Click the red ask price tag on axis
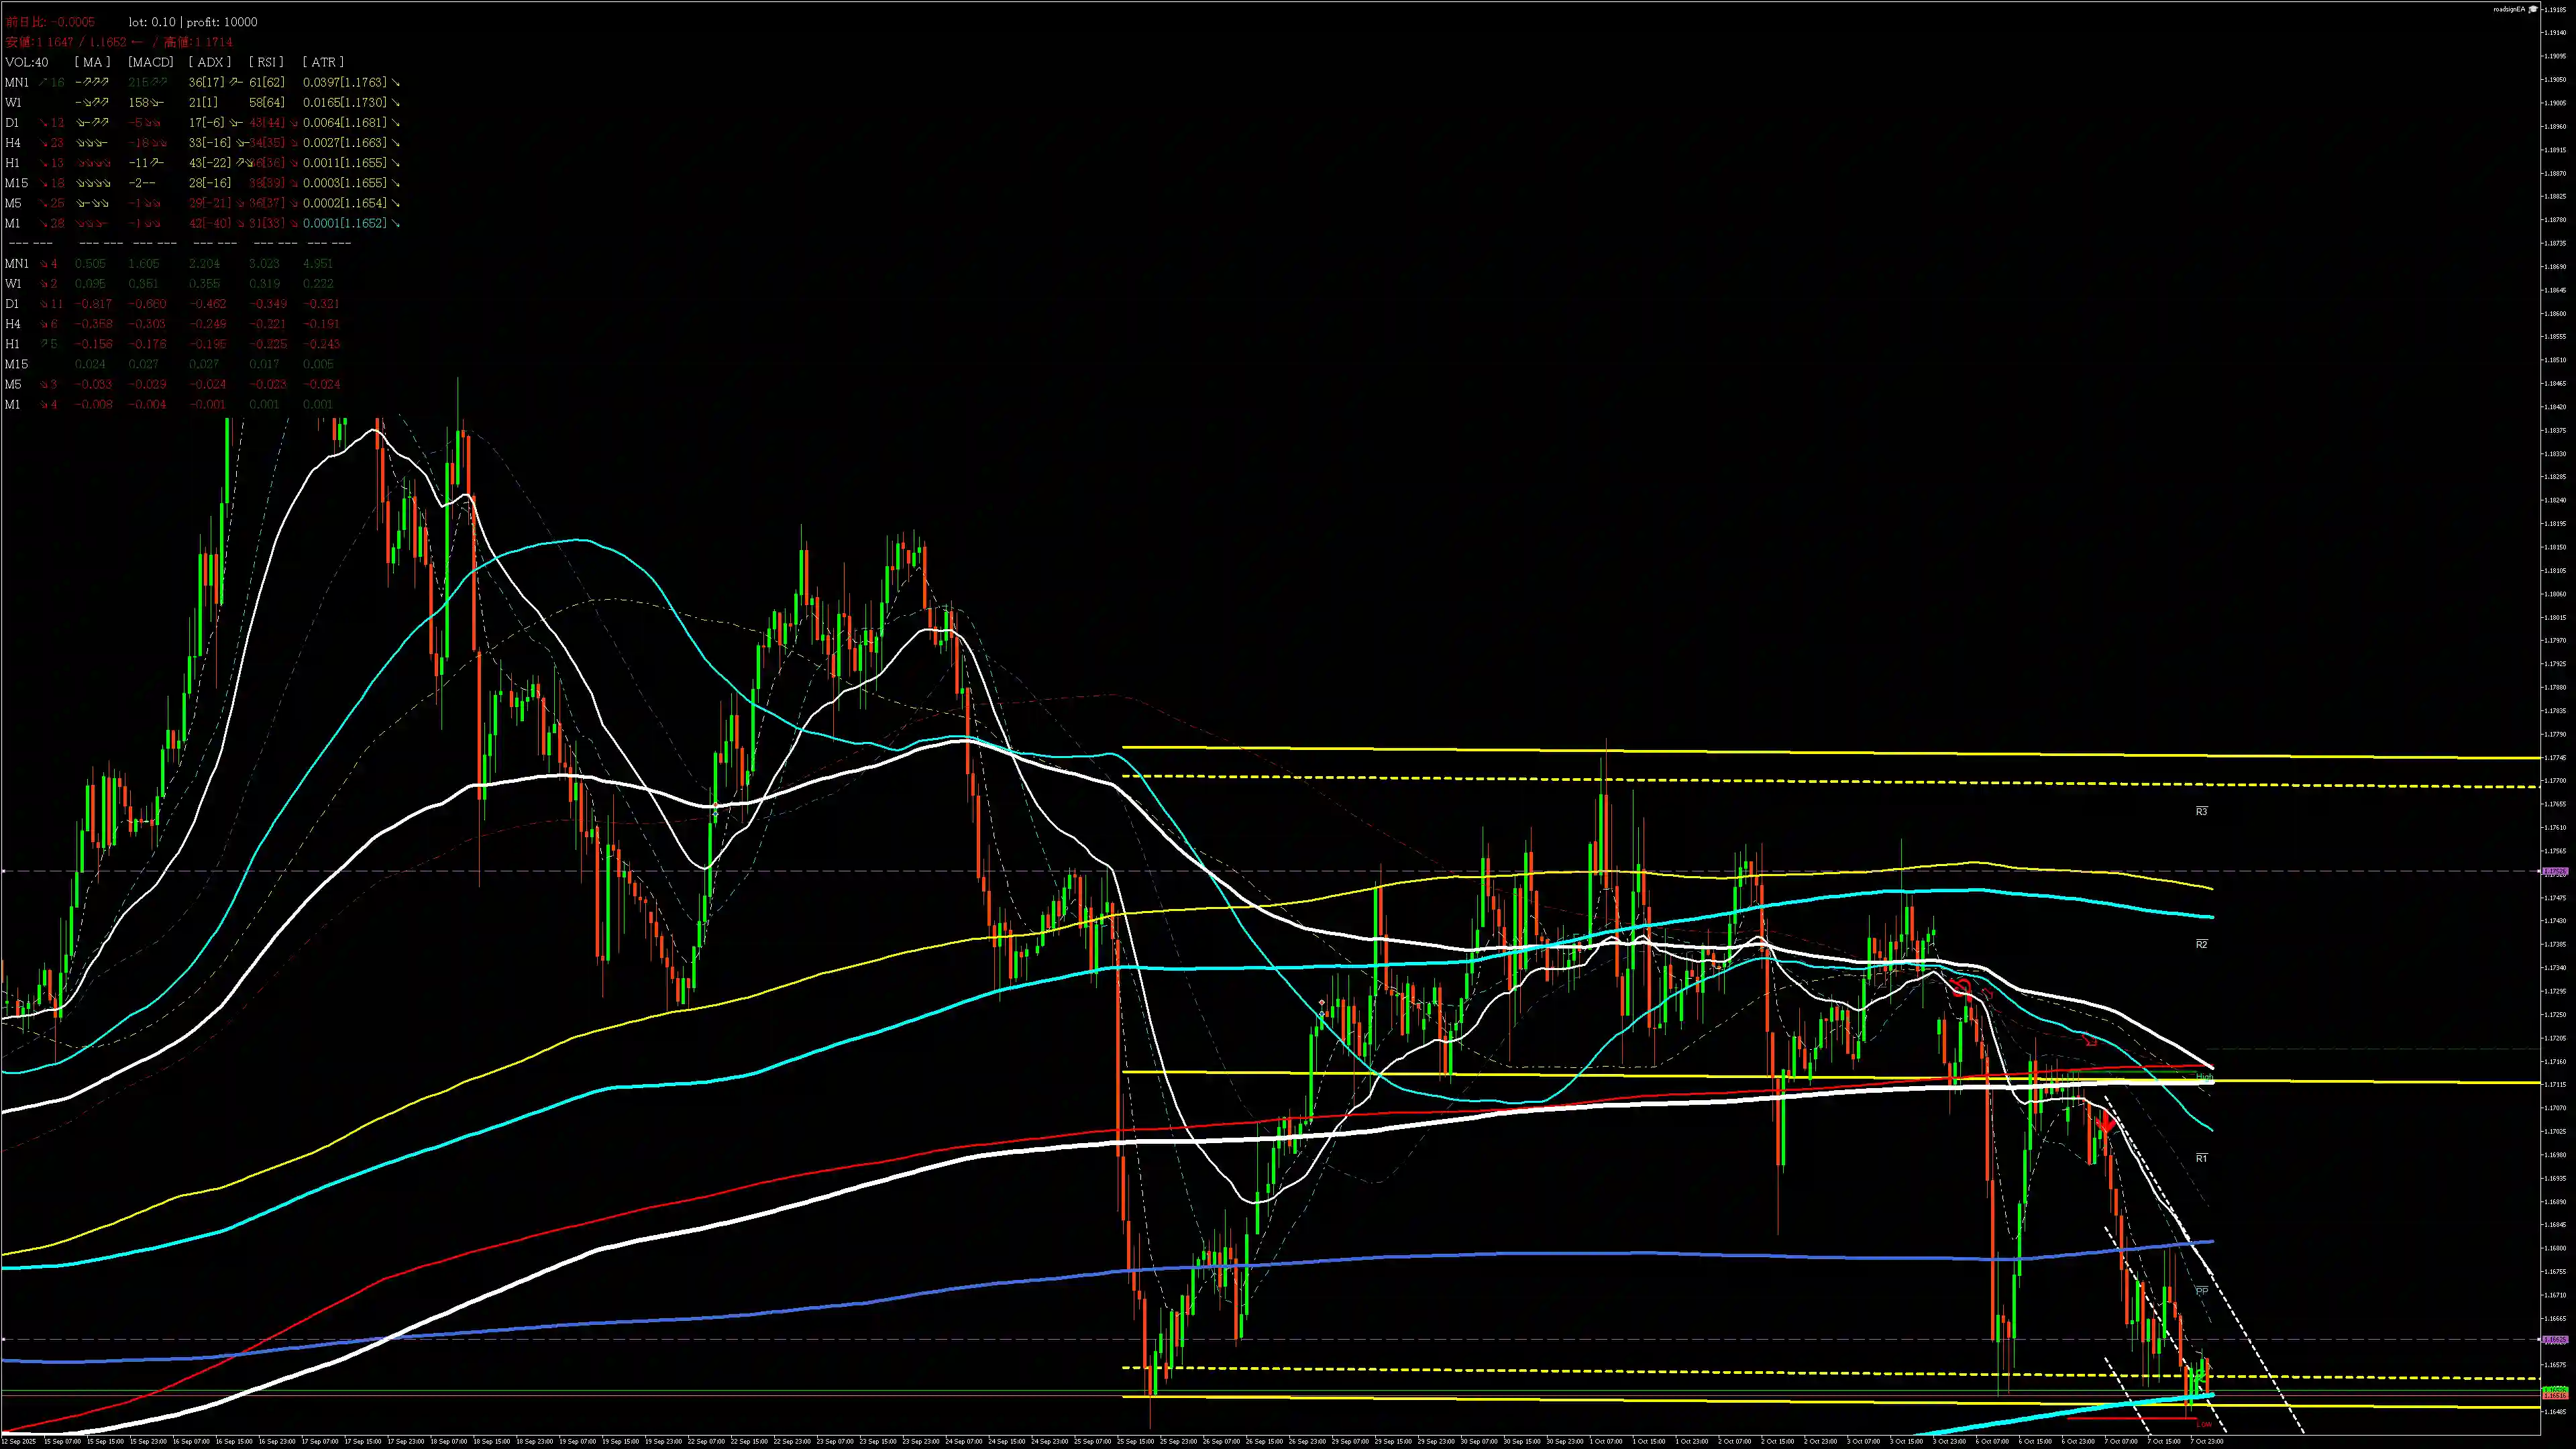 pos(2555,1396)
